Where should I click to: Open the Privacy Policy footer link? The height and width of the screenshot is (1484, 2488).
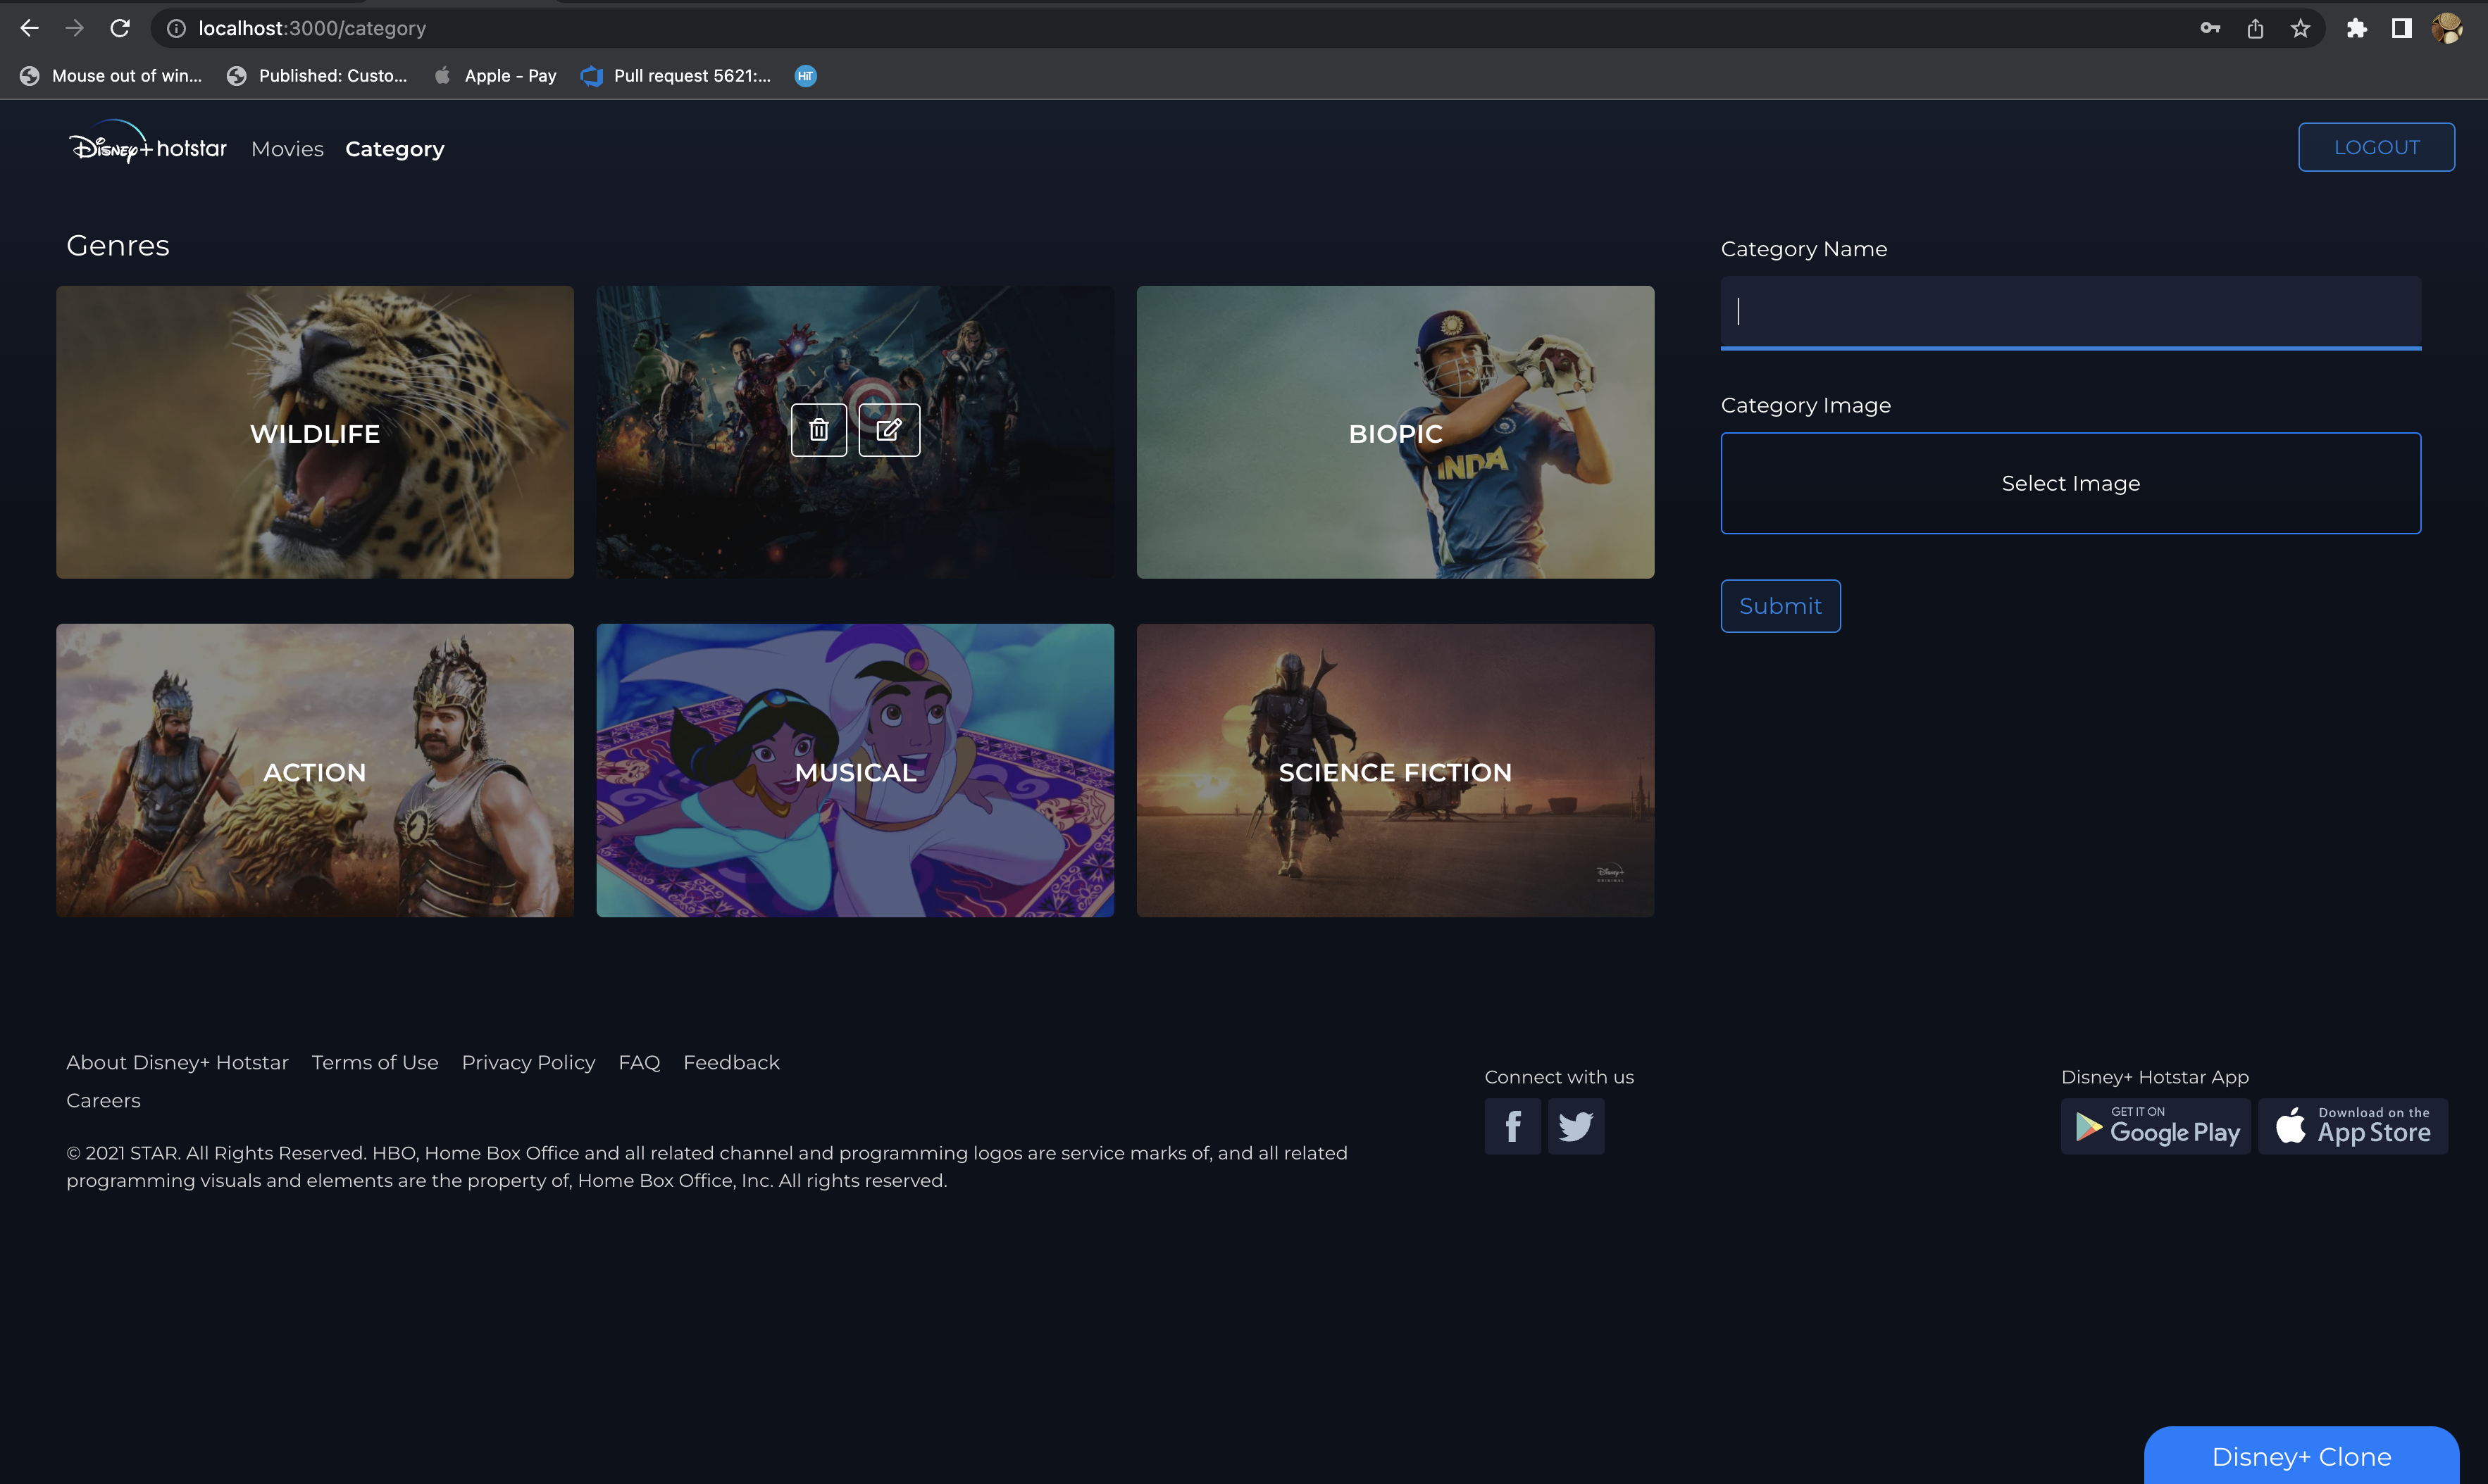click(x=528, y=1062)
